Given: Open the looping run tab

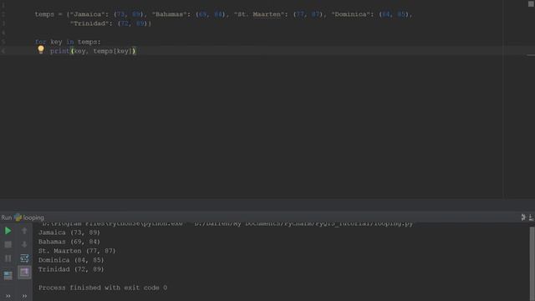Looking at the screenshot, I should (29, 217).
